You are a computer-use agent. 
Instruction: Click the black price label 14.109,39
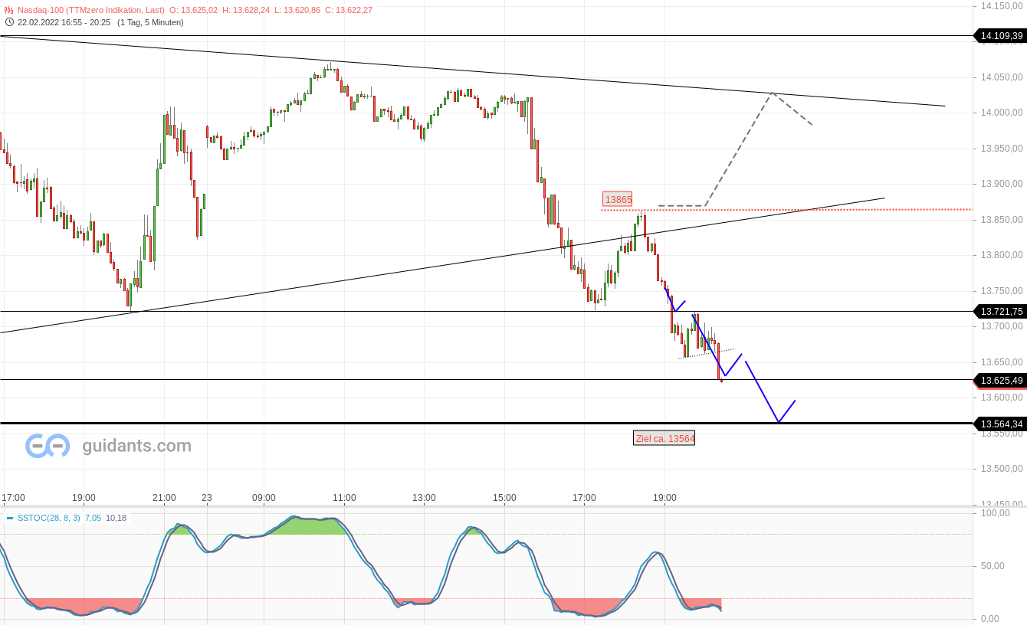(x=1000, y=35)
